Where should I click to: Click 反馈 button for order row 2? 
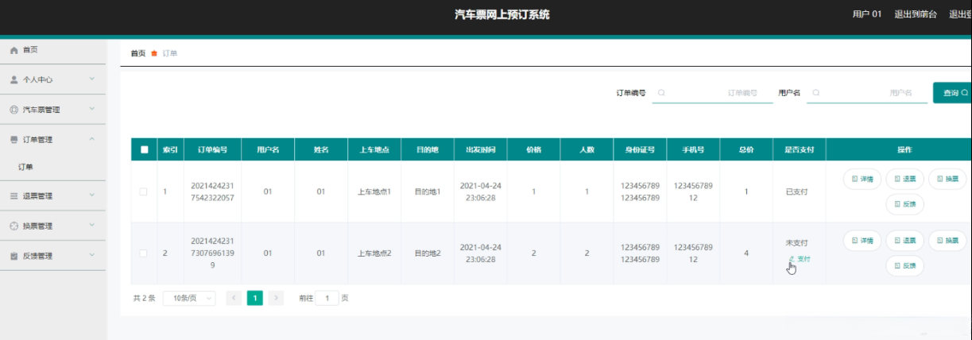pyautogui.click(x=904, y=265)
